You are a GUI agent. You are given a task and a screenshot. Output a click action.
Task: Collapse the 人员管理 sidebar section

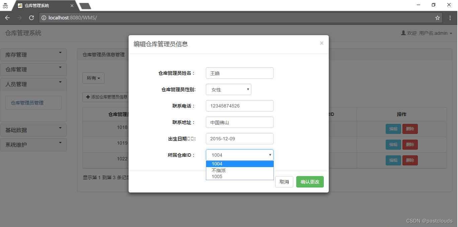tap(33, 84)
